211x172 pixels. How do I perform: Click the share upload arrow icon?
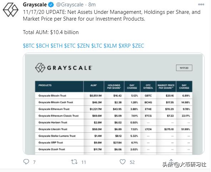click(x=171, y=161)
